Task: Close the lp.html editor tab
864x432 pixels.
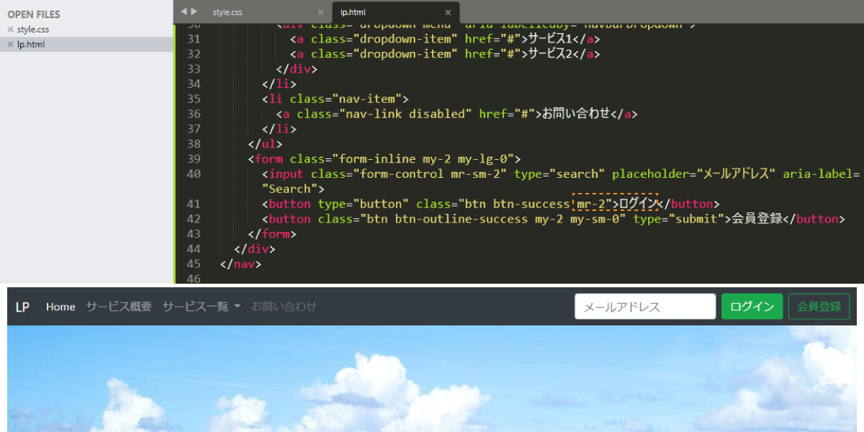Action: [x=448, y=12]
